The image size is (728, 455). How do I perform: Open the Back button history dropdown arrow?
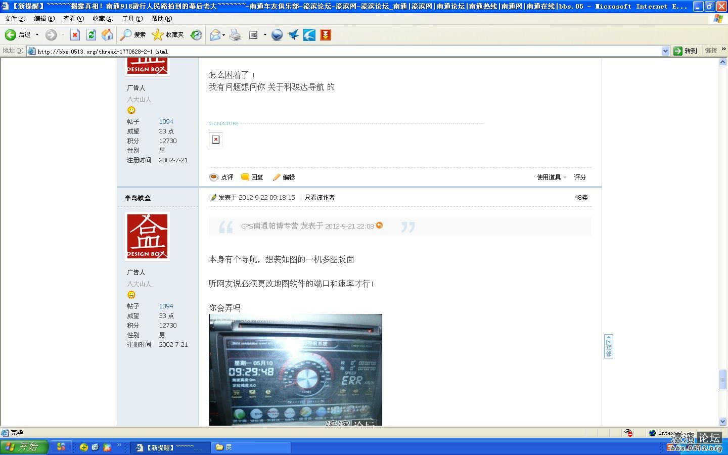(37, 35)
